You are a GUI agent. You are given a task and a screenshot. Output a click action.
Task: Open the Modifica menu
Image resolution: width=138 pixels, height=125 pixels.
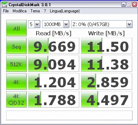tap(19, 11)
